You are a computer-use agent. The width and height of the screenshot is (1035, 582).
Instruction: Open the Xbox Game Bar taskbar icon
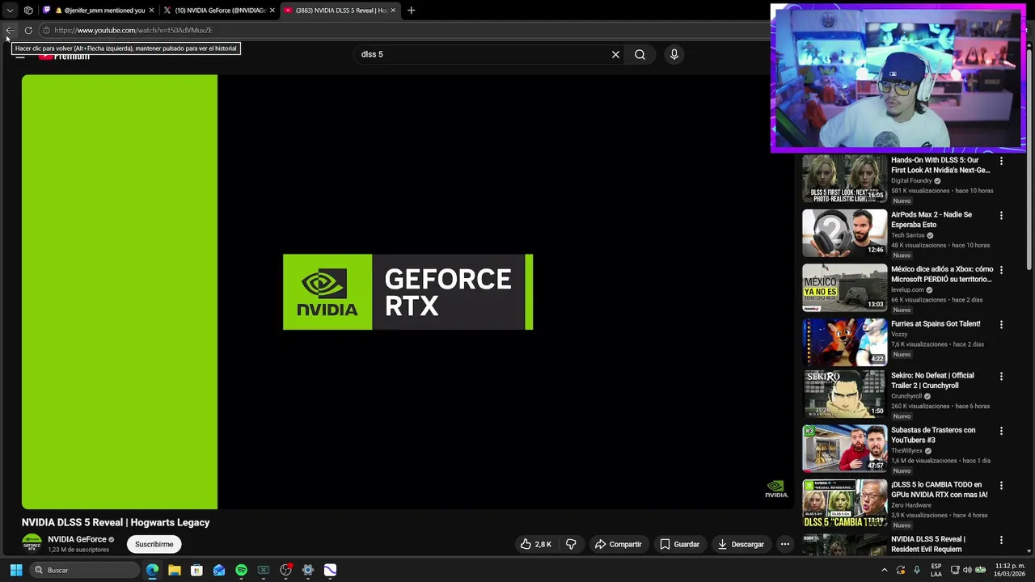(263, 570)
